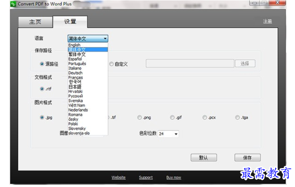Viewport: 295px width, 187px height.
Task: Click the 保存 save button
Action: click(247, 157)
